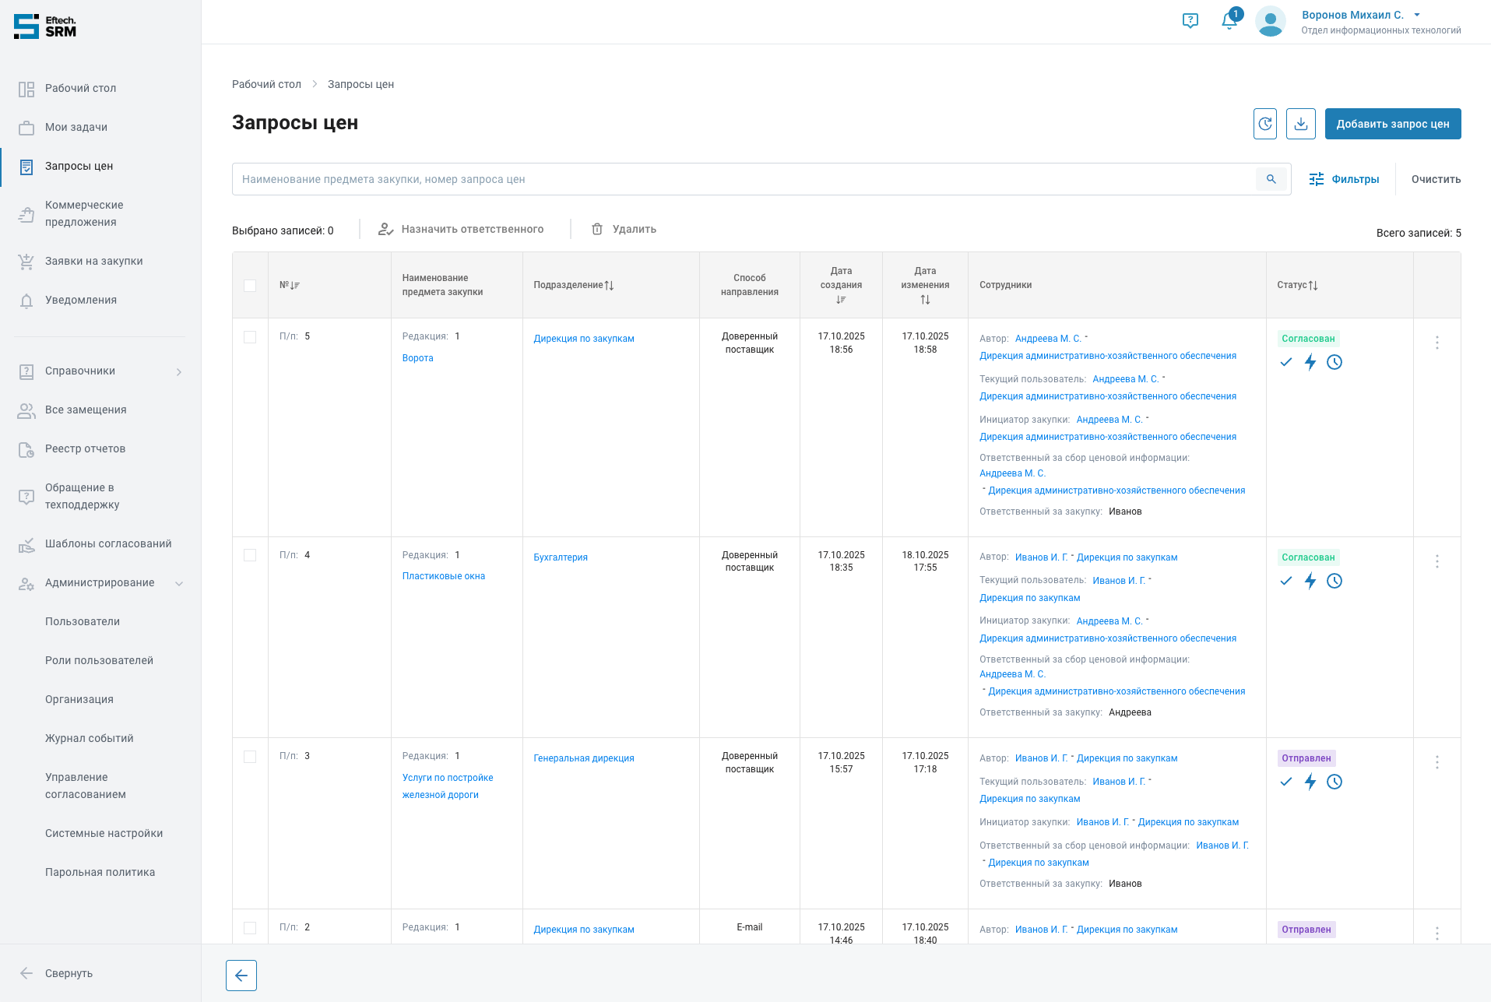The height and width of the screenshot is (1002, 1491).
Task: Click the refresh history icon button
Action: click(1265, 124)
